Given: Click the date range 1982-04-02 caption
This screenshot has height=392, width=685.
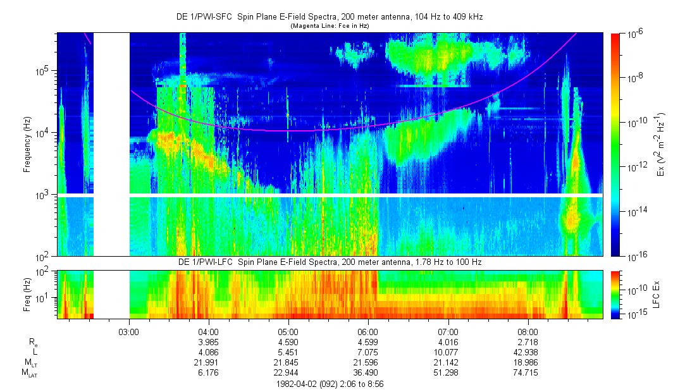Looking at the screenshot, I should (329, 384).
